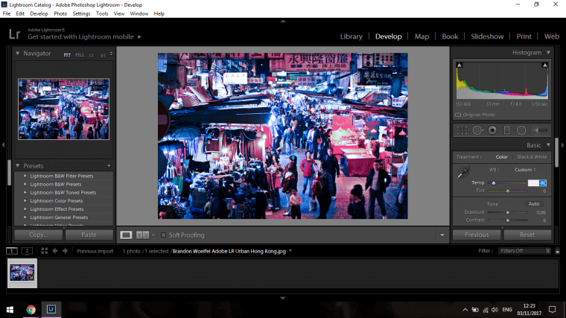Open the Windows notification center
The image size is (566, 318).
coord(553,310)
